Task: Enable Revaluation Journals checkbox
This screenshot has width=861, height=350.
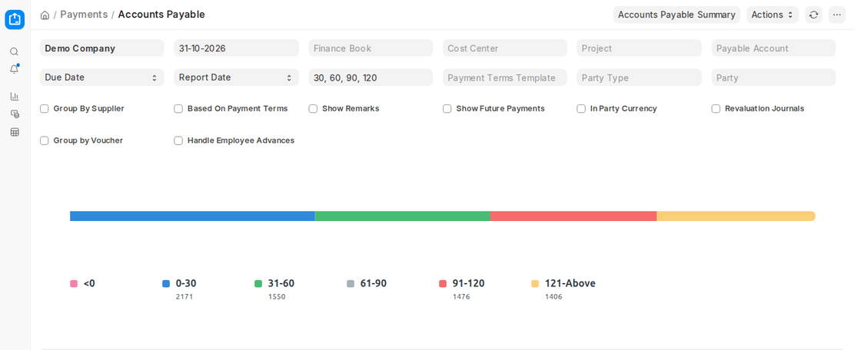Action: (x=716, y=109)
